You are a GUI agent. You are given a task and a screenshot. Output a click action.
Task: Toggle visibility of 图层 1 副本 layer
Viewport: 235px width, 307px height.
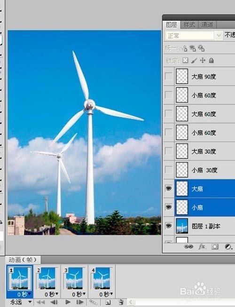tap(168, 226)
